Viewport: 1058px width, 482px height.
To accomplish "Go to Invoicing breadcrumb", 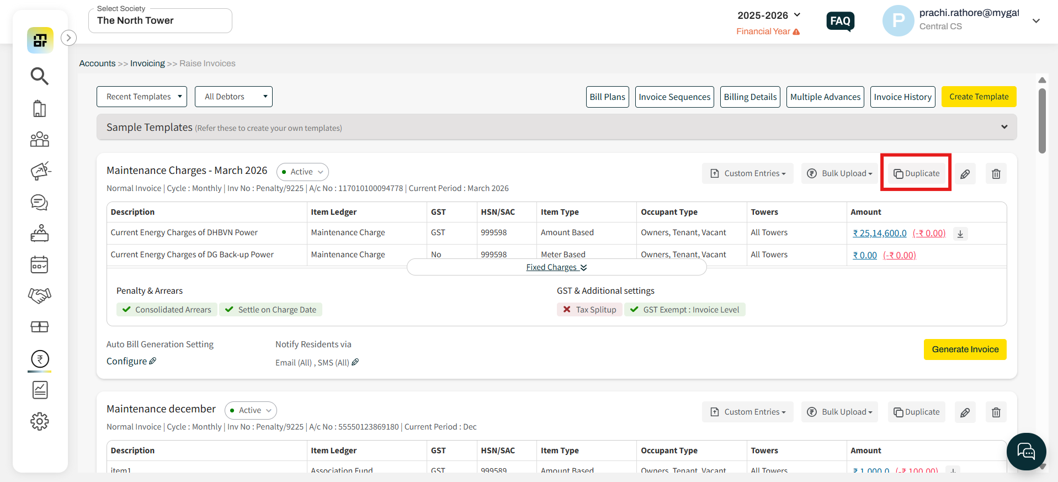I will tap(147, 63).
